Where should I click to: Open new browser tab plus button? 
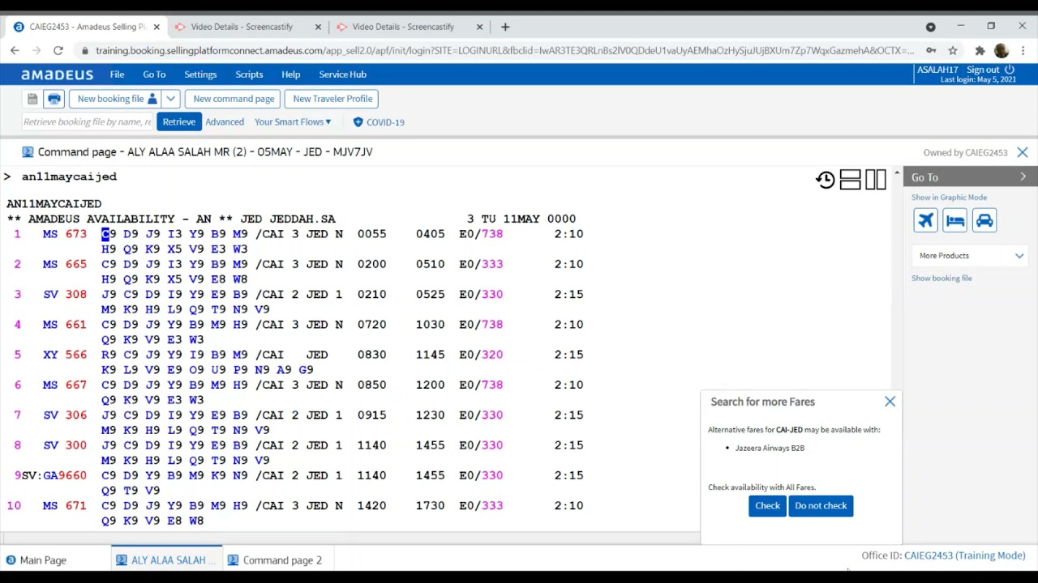point(505,27)
